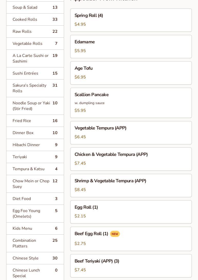Select the Egg Roll (1) item
The image size is (198, 280).
131,212
